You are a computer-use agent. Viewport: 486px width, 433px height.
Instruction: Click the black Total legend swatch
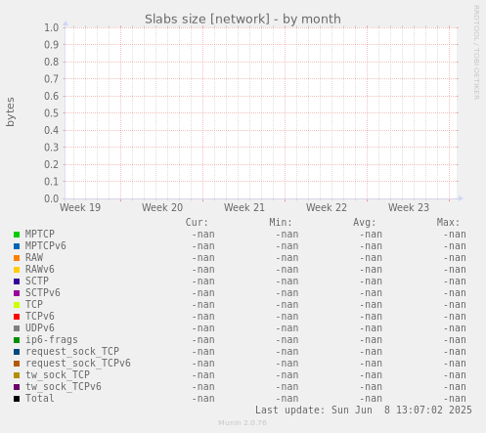pyautogui.click(x=17, y=399)
